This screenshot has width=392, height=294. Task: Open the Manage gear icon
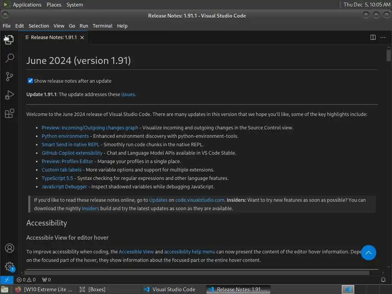coord(10,266)
